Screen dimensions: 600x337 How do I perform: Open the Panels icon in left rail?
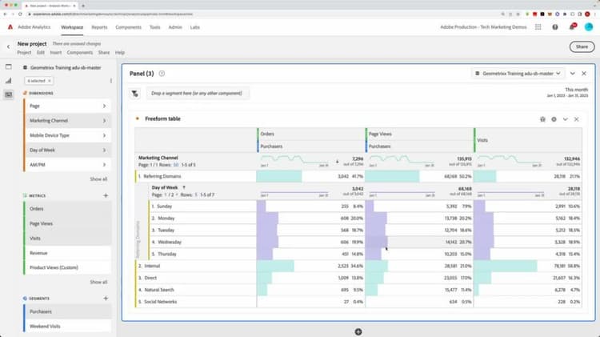[x=9, y=66]
